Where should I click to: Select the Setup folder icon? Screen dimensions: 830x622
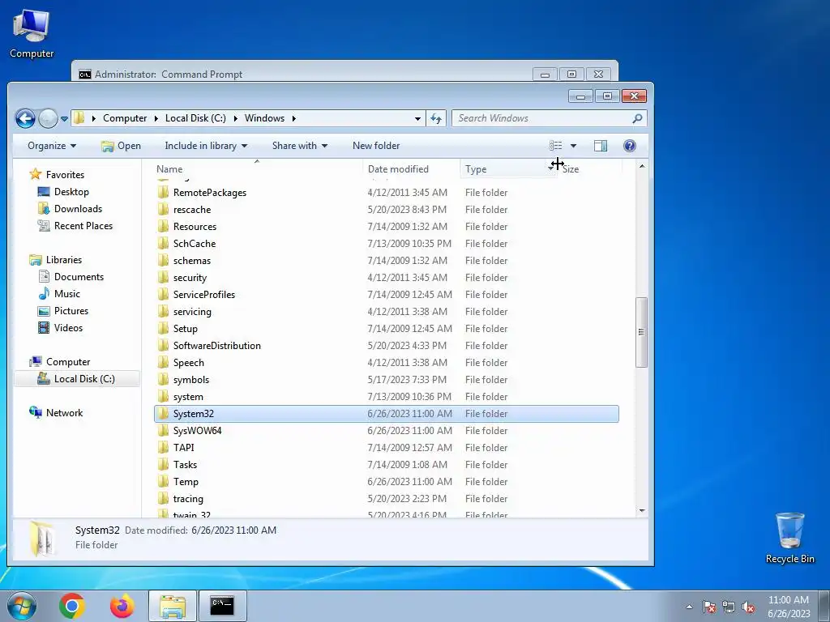164,329
